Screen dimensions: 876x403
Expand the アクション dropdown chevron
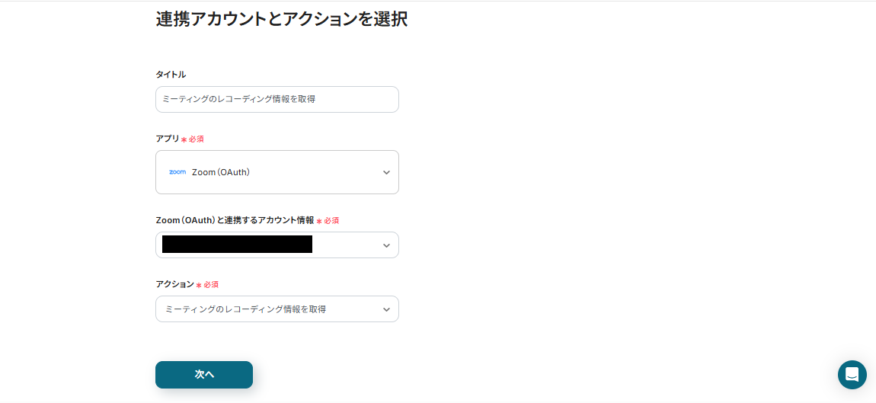(x=386, y=309)
